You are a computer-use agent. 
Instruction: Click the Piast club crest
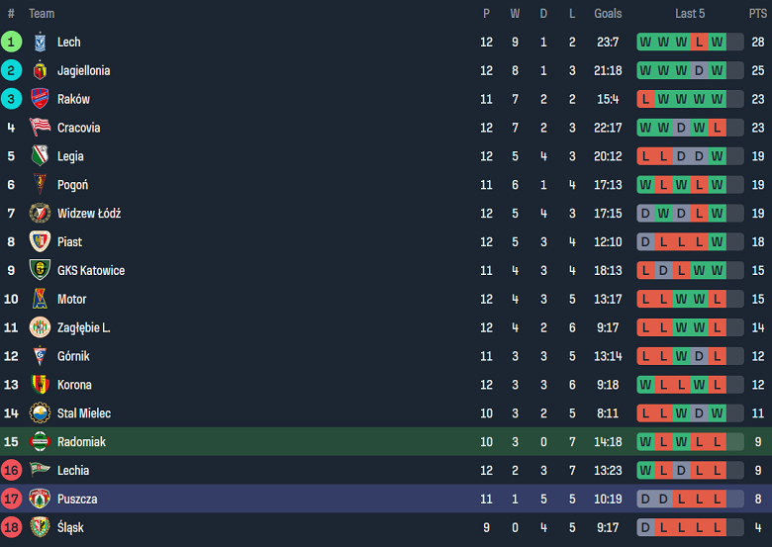coord(40,241)
